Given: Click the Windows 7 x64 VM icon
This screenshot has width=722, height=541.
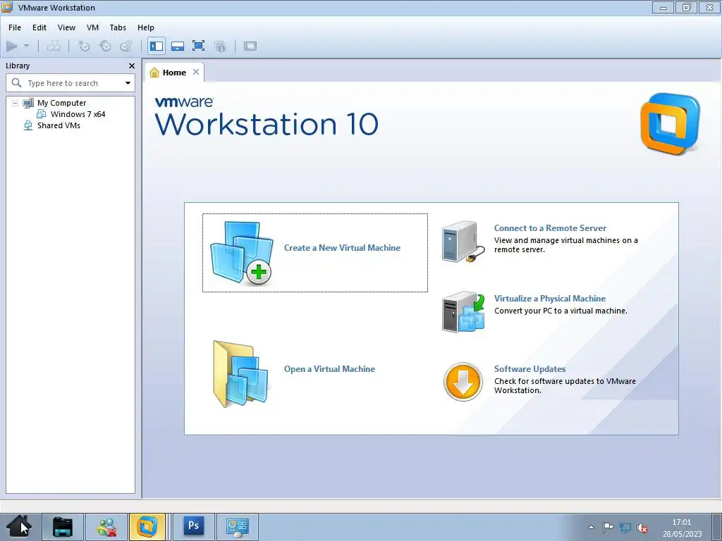Looking at the screenshot, I should click(42, 114).
